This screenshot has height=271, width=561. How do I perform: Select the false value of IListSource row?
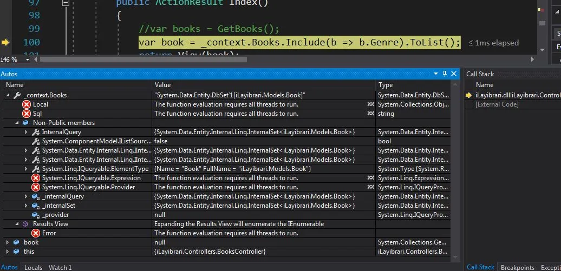pyautogui.click(x=263, y=141)
